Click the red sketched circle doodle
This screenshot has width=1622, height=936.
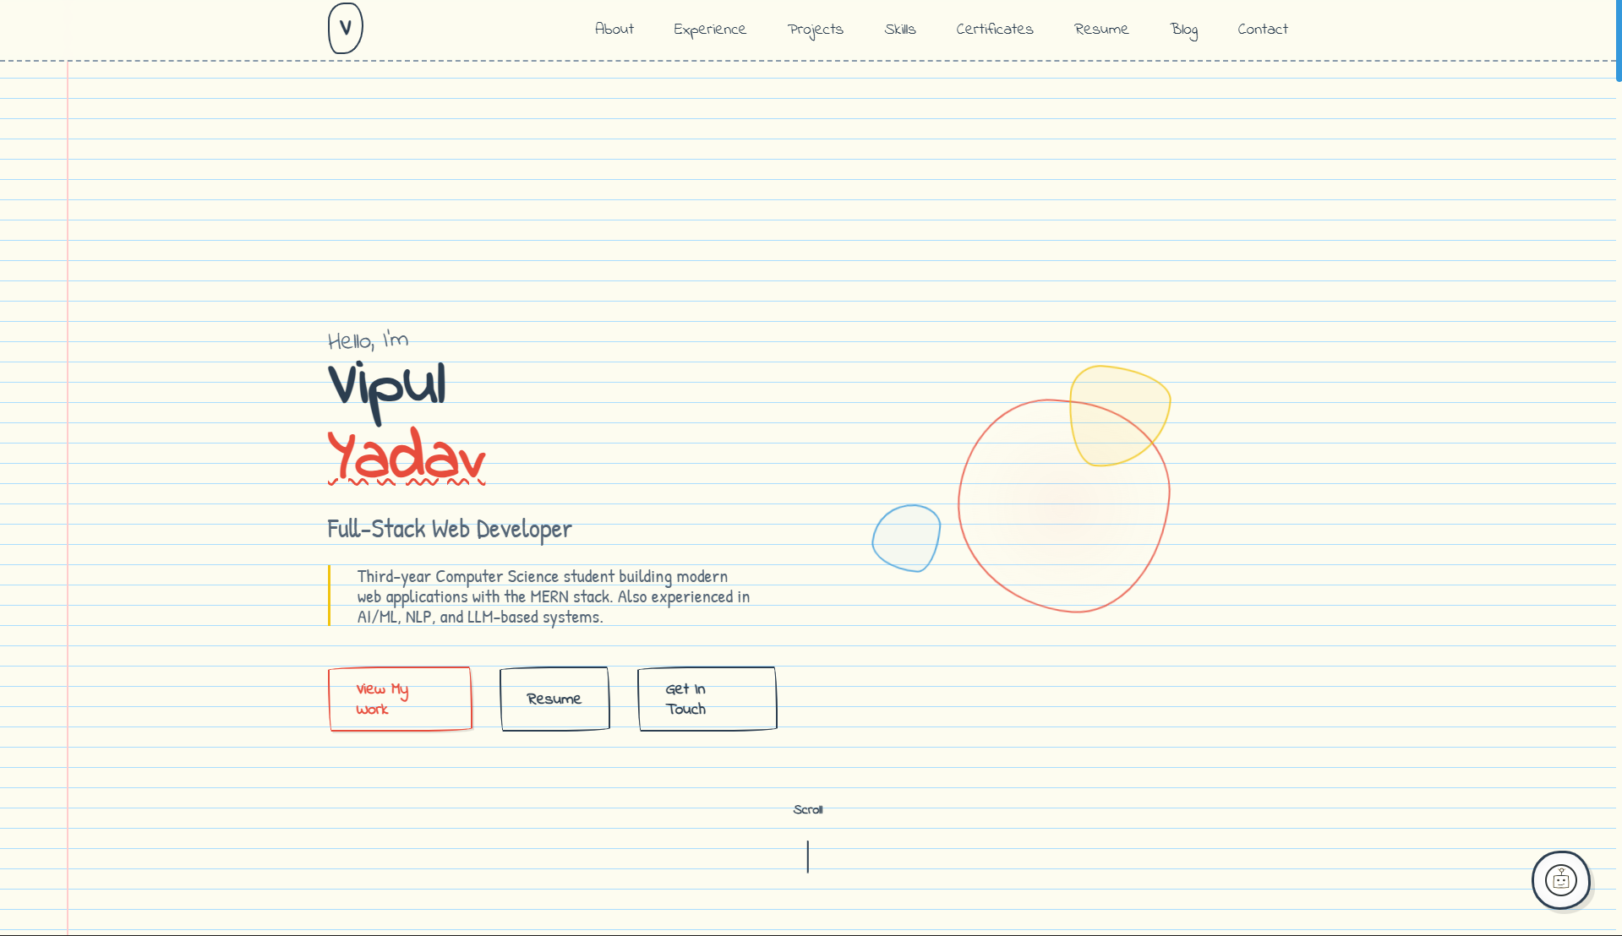pyautogui.click(x=1064, y=503)
